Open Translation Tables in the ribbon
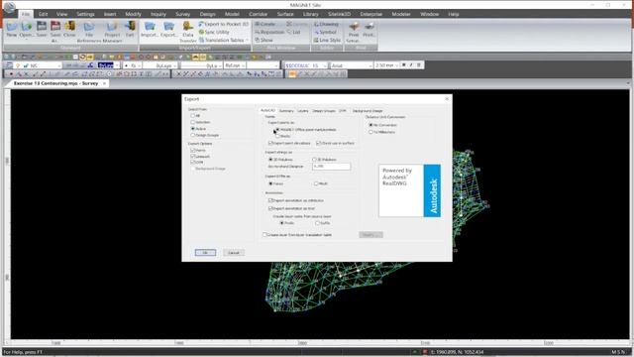 point(223,40)
